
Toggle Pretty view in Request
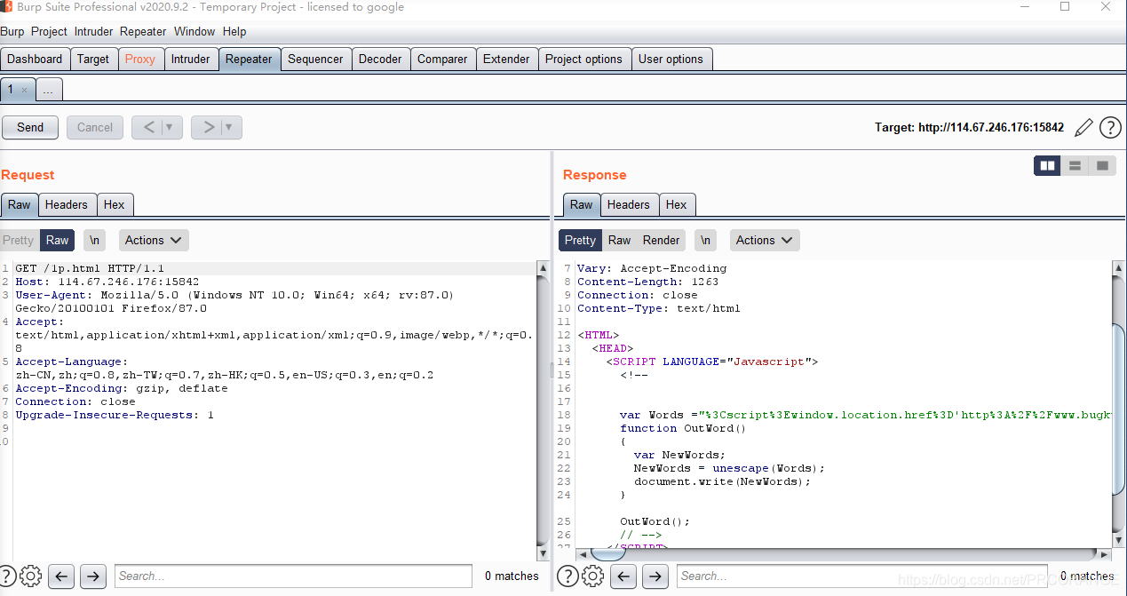18,240
